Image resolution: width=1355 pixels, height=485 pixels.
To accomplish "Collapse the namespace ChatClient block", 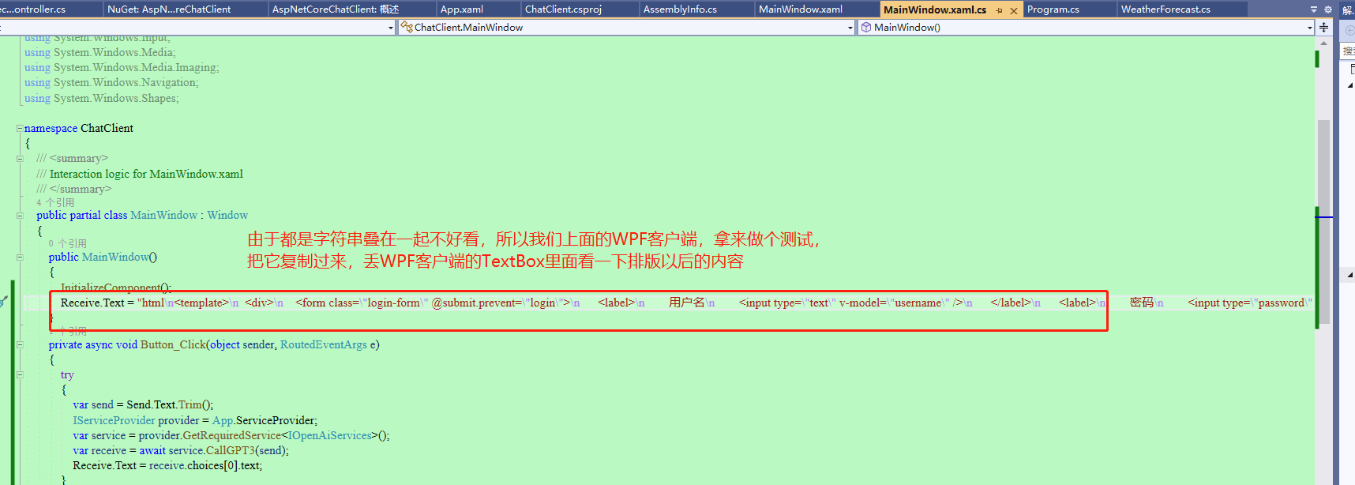I will click(20, 128).
